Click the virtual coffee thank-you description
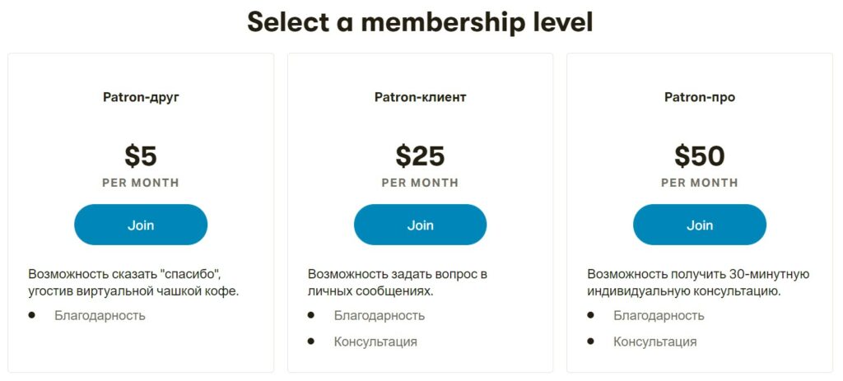 [133, 283]
